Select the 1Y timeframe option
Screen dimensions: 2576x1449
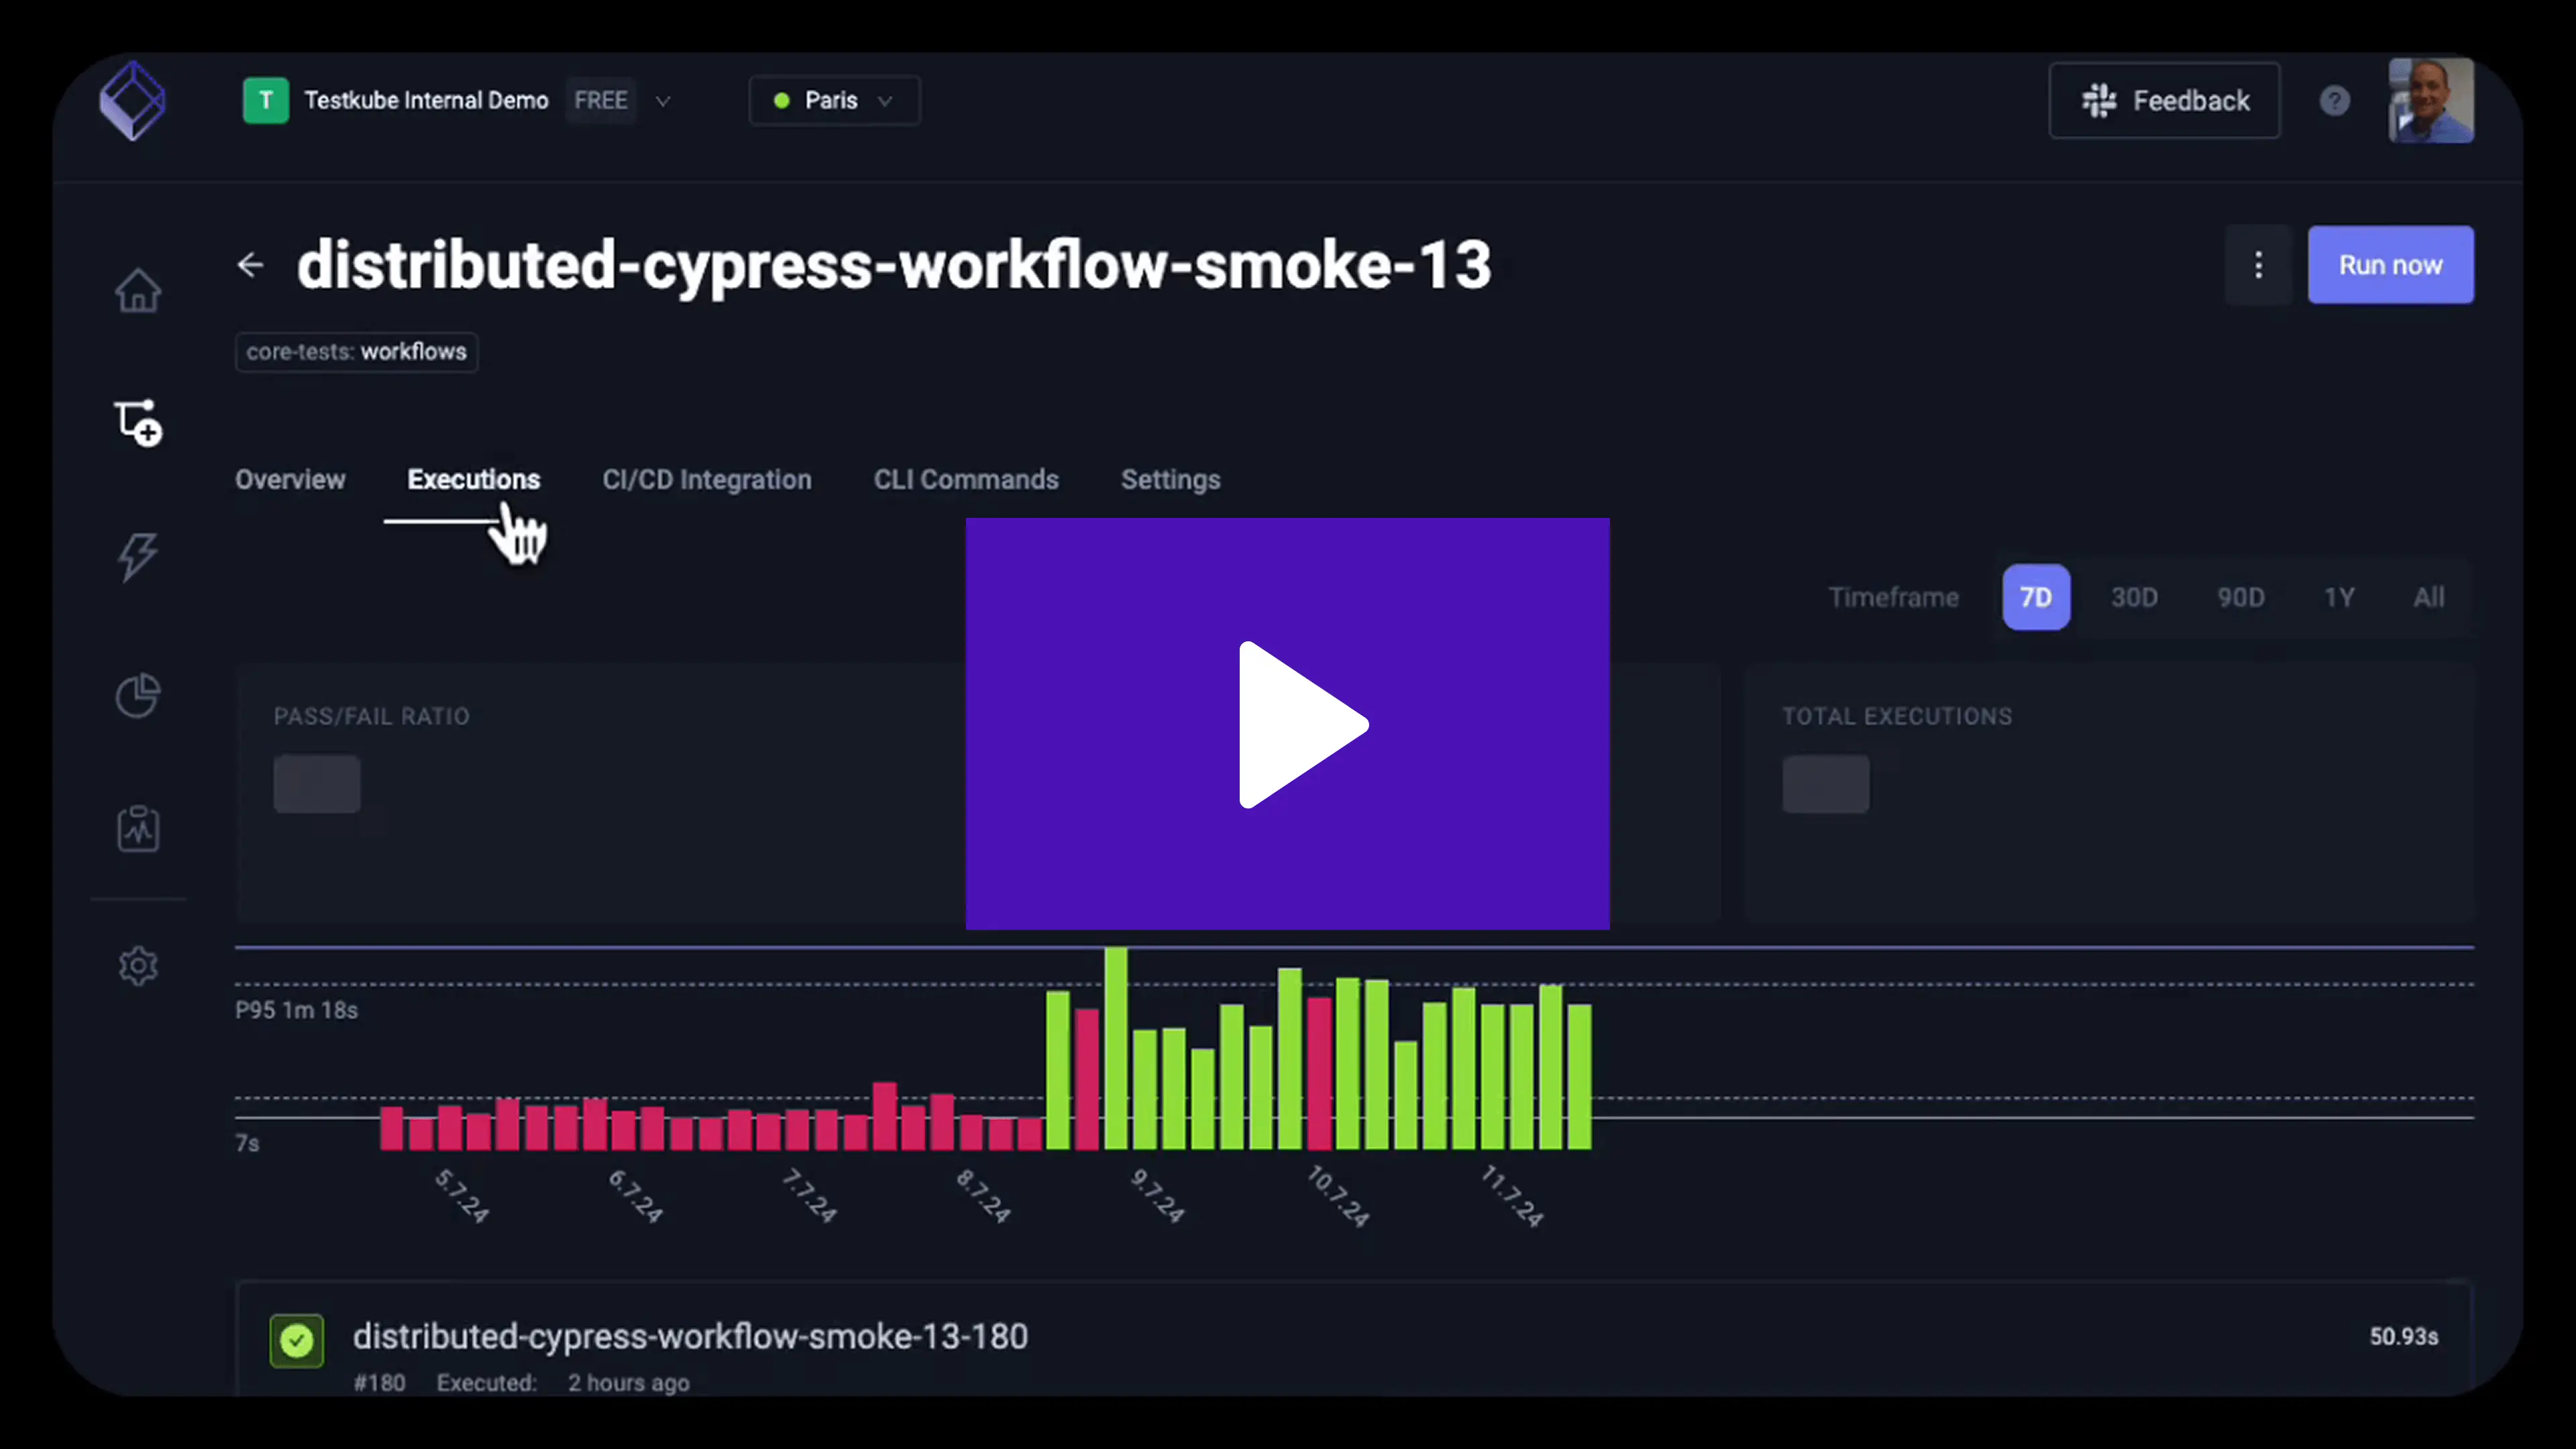pos(2338,597)
